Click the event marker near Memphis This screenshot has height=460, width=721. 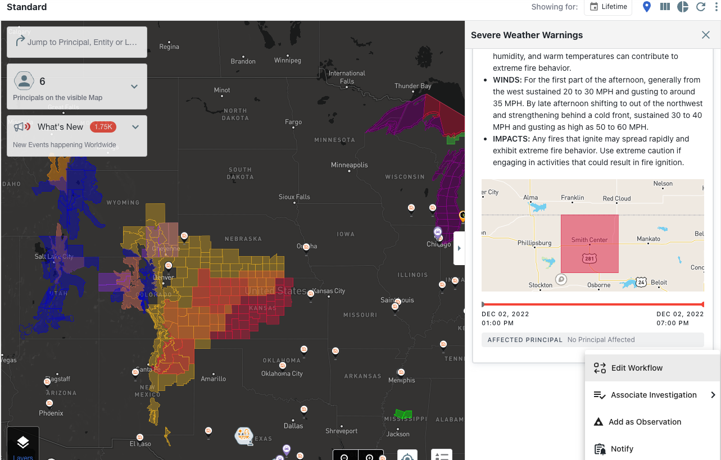click(x=401, y=372)
